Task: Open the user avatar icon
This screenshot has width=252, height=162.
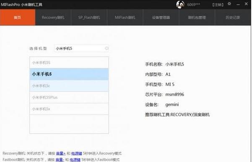Action: [180, 4]
